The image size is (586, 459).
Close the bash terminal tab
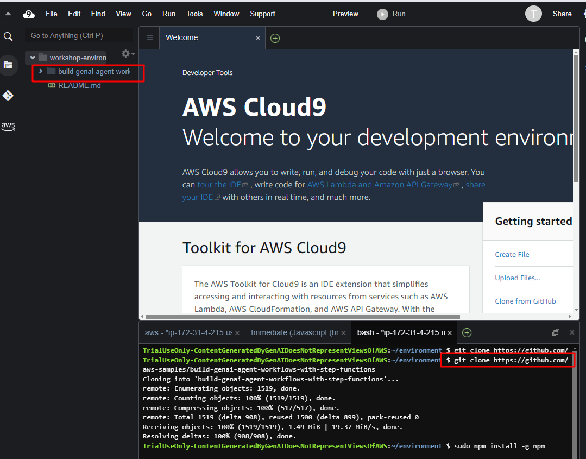tap(450, 332)
